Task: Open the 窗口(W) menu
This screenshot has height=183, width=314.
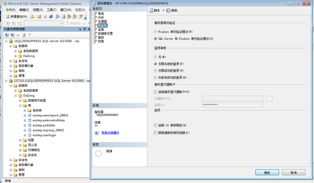Action: [x=66, y=10]
